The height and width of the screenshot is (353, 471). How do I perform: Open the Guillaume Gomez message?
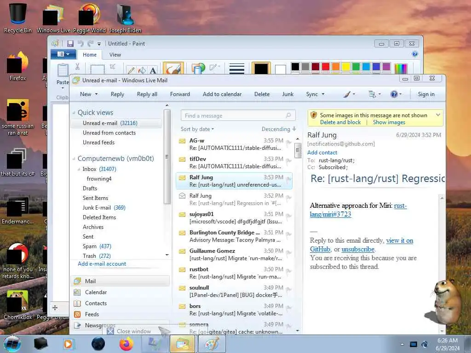click(x=234, y=254)
